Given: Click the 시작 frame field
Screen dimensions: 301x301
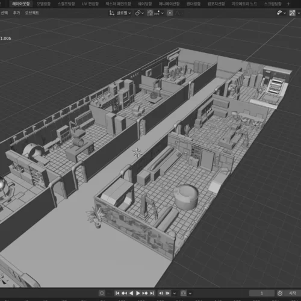Looking at the screenshot, I should 293,293.
